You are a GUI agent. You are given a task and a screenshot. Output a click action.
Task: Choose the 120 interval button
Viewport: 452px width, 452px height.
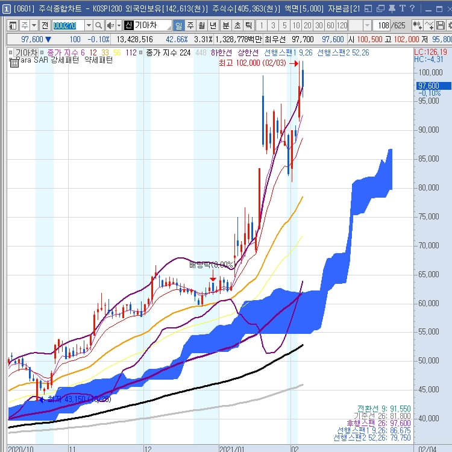click(342, 26)
